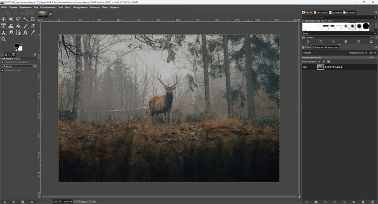The width and height of the screenshot is (378, 204).
Task: Open the layer mode dropdown
Action: (358, 53)
